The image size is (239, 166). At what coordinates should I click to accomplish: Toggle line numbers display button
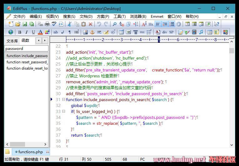172,24
